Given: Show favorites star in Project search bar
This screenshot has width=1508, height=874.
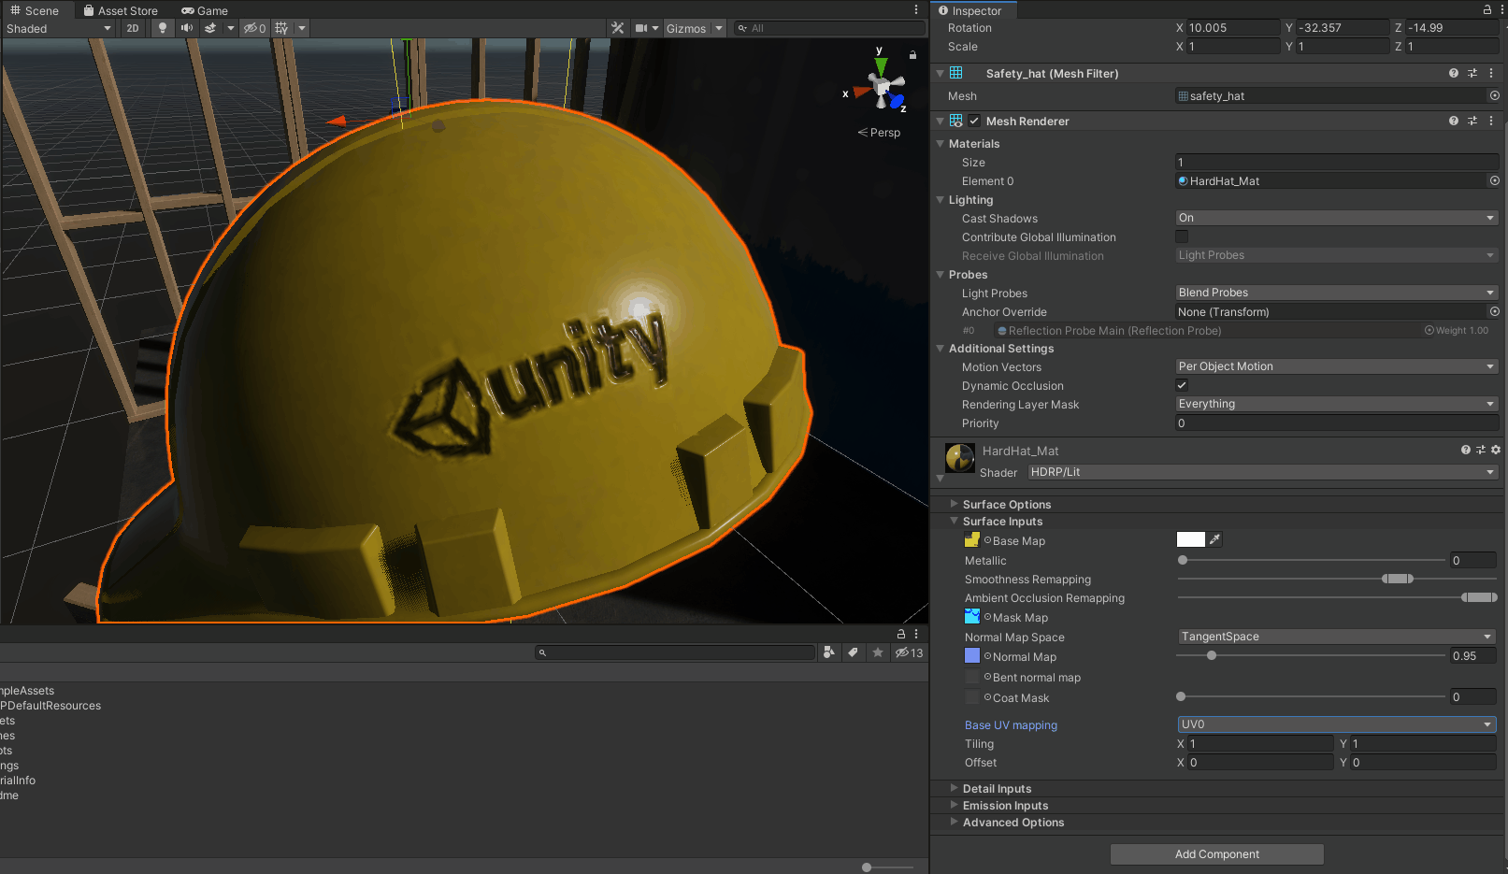Looking at the screenshot, I should click(878, 652).
